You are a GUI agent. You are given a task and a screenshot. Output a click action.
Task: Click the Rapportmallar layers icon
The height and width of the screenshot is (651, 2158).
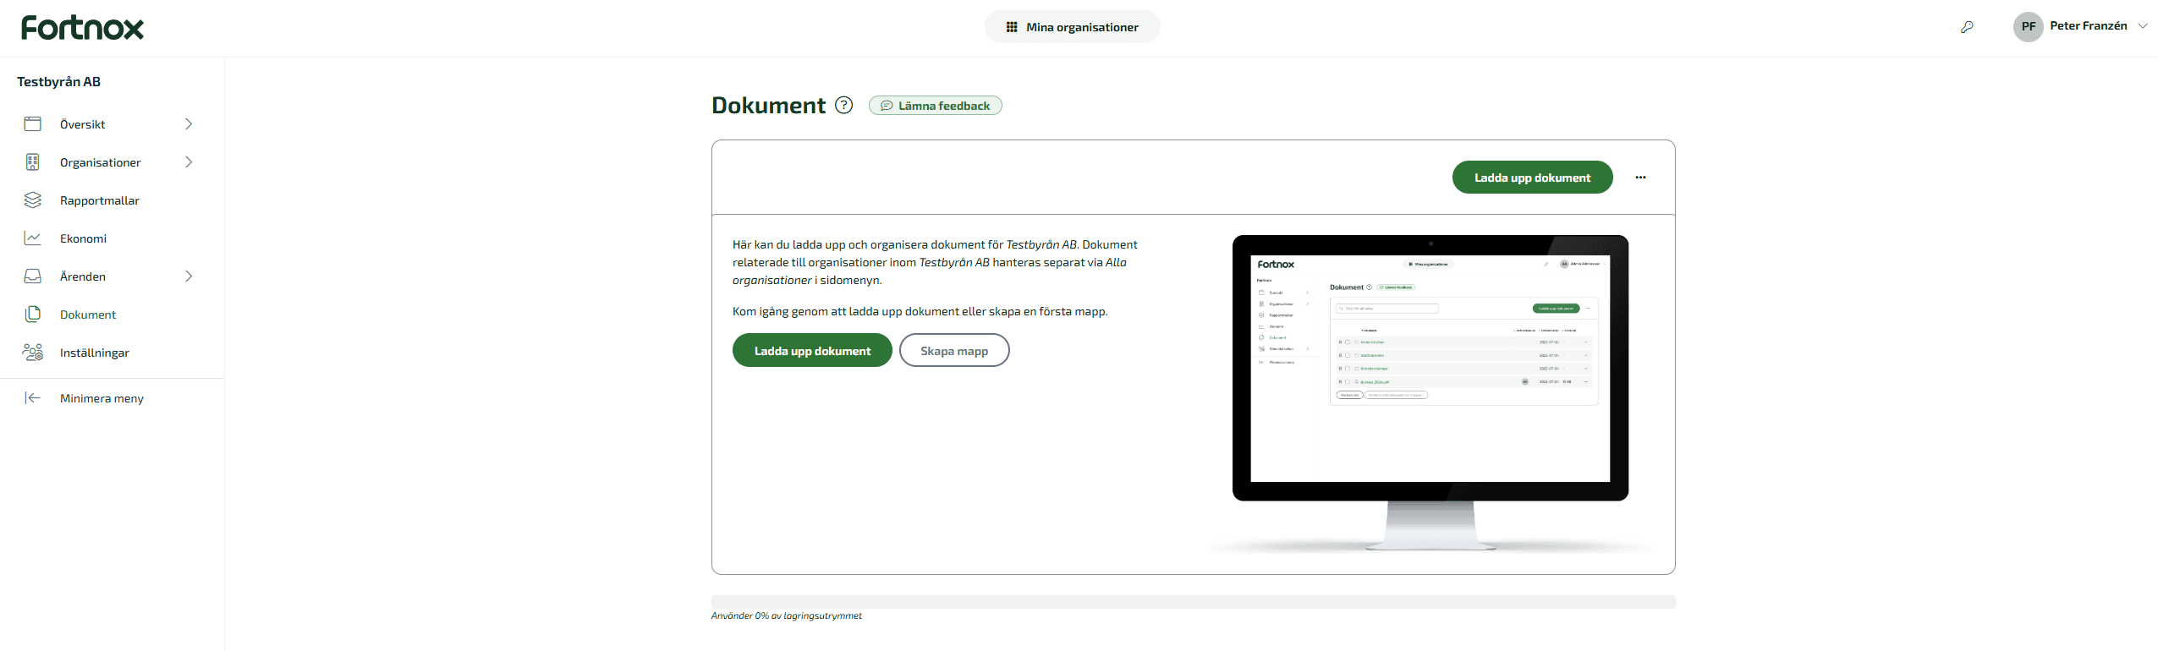pos(33,200)
